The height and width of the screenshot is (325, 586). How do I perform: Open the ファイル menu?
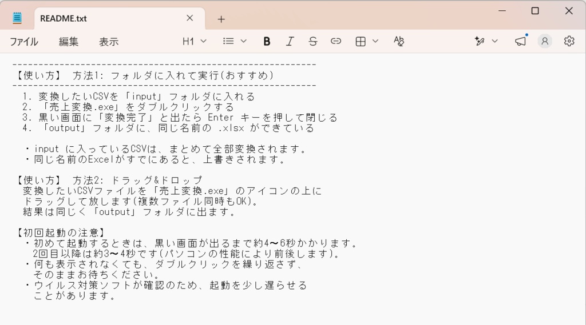pyautogui.click(x=24, y=42)
